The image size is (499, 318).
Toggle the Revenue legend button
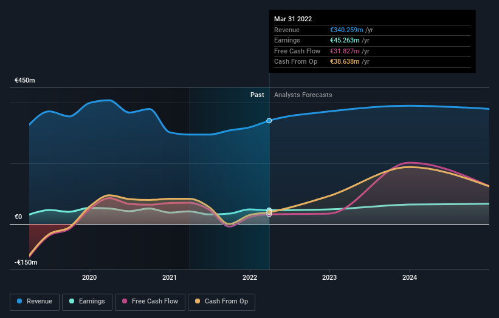tap(35, 302)
